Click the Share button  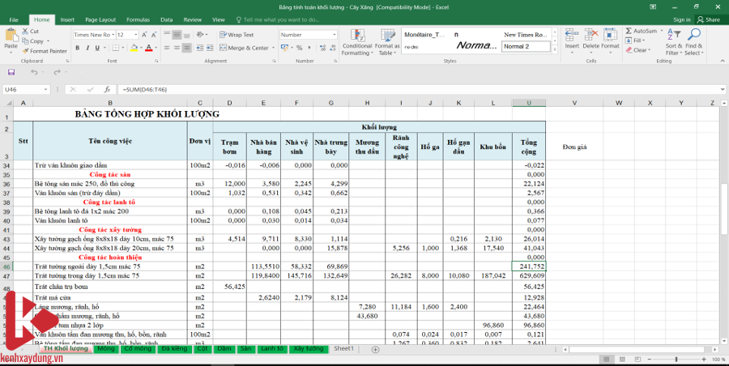[x=709, y=19]
